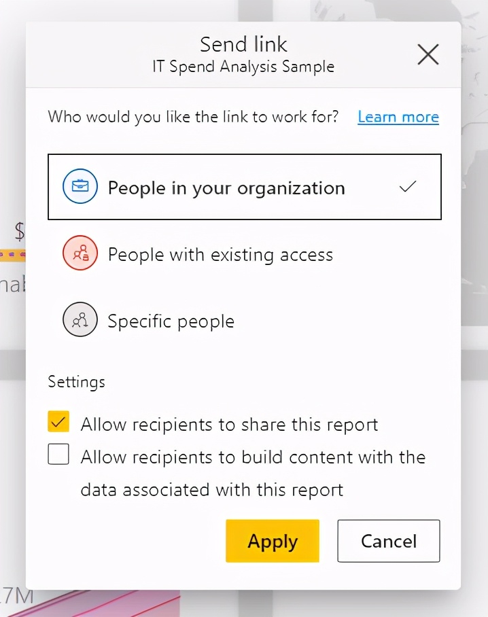
Task: Click the checkmark on the selected sharing option
Action: pos(408,187)
